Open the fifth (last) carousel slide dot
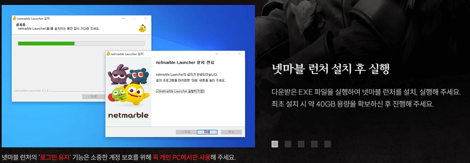The width and height of the screenshot is (470, 163). (328, 144)
